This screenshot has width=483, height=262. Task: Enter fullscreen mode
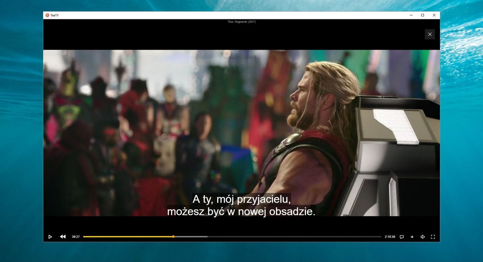tap(433, 237)
